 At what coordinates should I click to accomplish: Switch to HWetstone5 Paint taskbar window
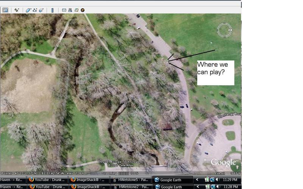coord(131,180)
